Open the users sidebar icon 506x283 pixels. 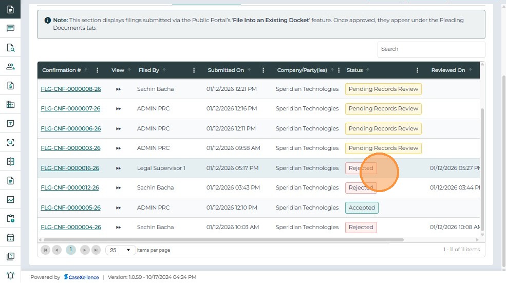(x=10, y=66)
